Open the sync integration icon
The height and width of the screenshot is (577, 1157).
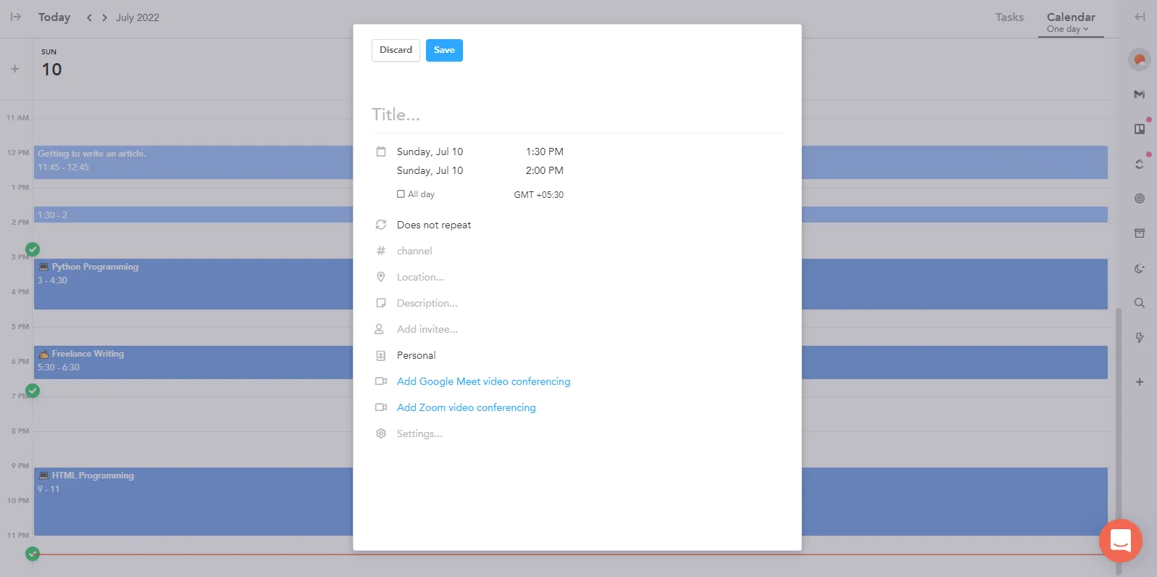tap(1140, 164)
